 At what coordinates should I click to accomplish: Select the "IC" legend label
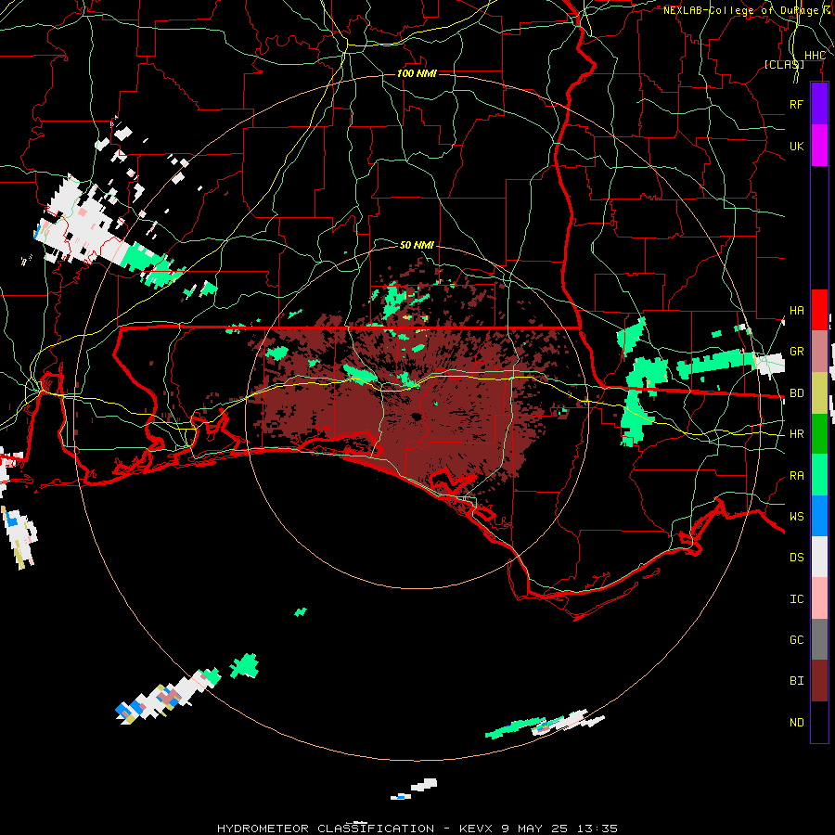(x=796, y=598)
